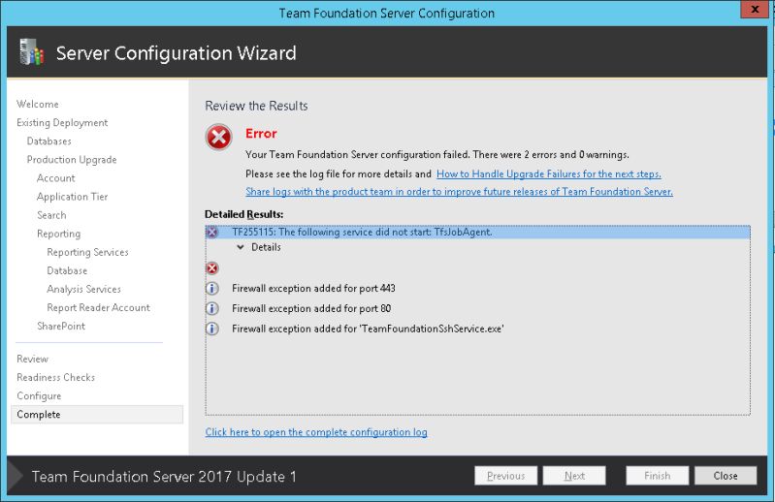Click here to open the complete configuration log
Viewport: 775px width, 502px height.
click(x=316, y=432)
